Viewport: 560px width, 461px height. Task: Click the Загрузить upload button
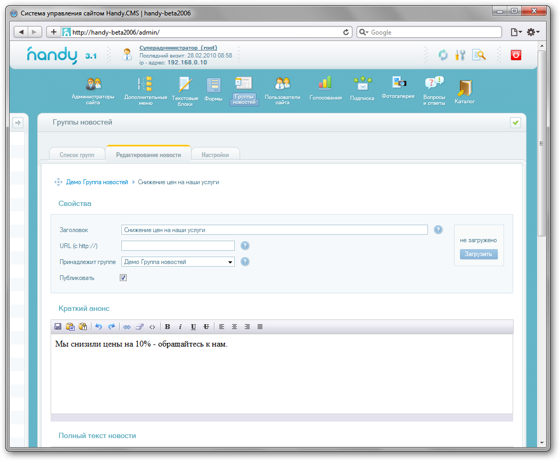[479, 254]
